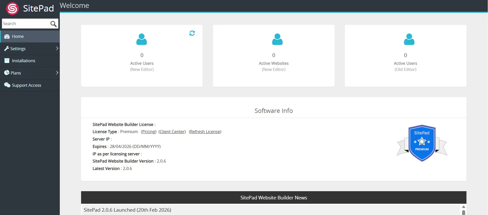Click the SitePad Premium badge

coord(422,143)
